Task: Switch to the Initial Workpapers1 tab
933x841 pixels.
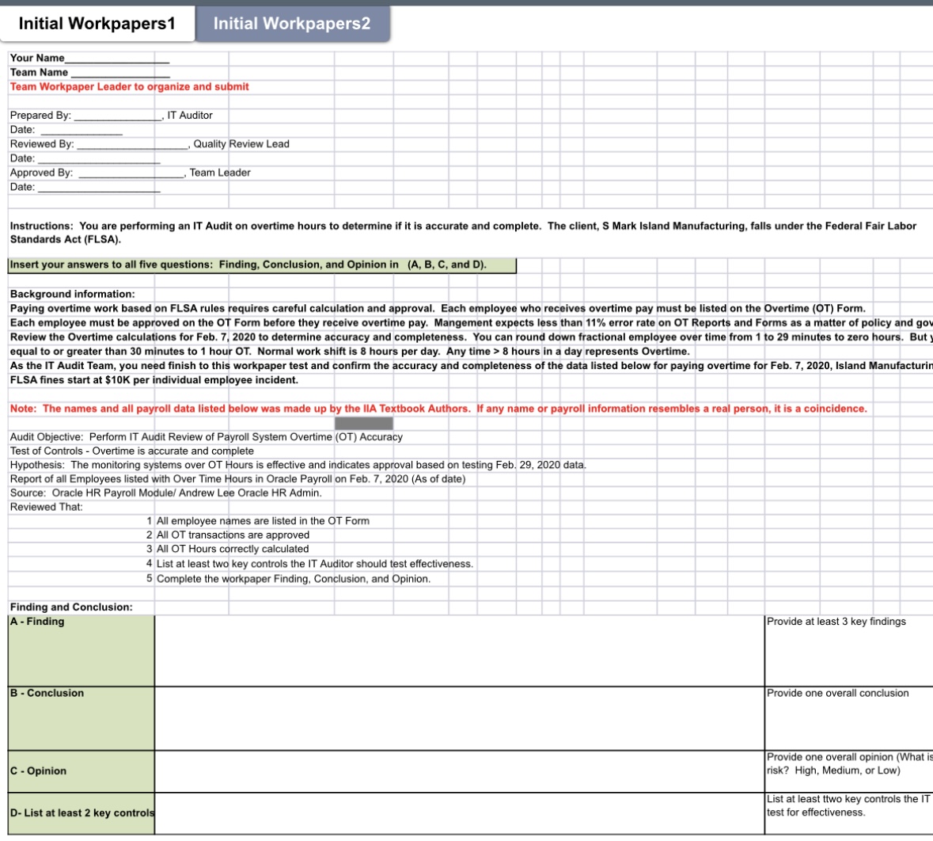Action: coord(97,23)
